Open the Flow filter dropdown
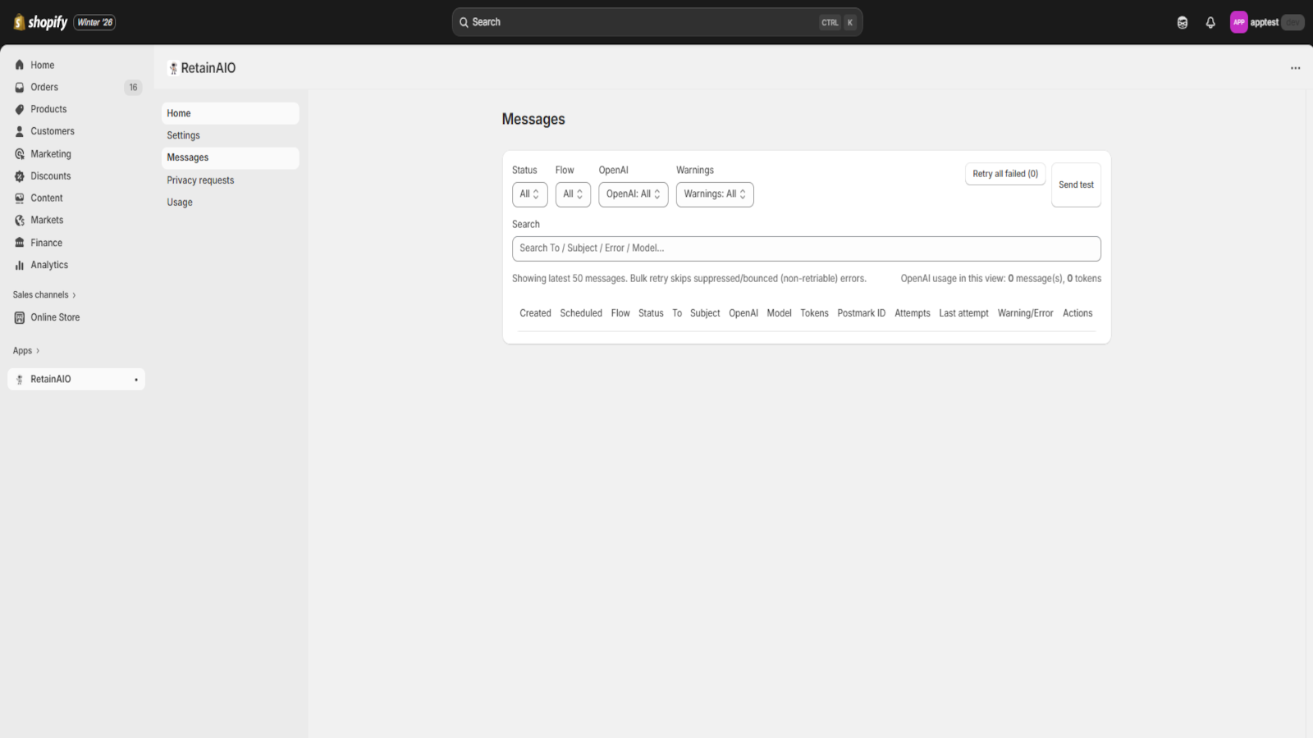This screenshot has width=1313, height=738. (572, 194)
